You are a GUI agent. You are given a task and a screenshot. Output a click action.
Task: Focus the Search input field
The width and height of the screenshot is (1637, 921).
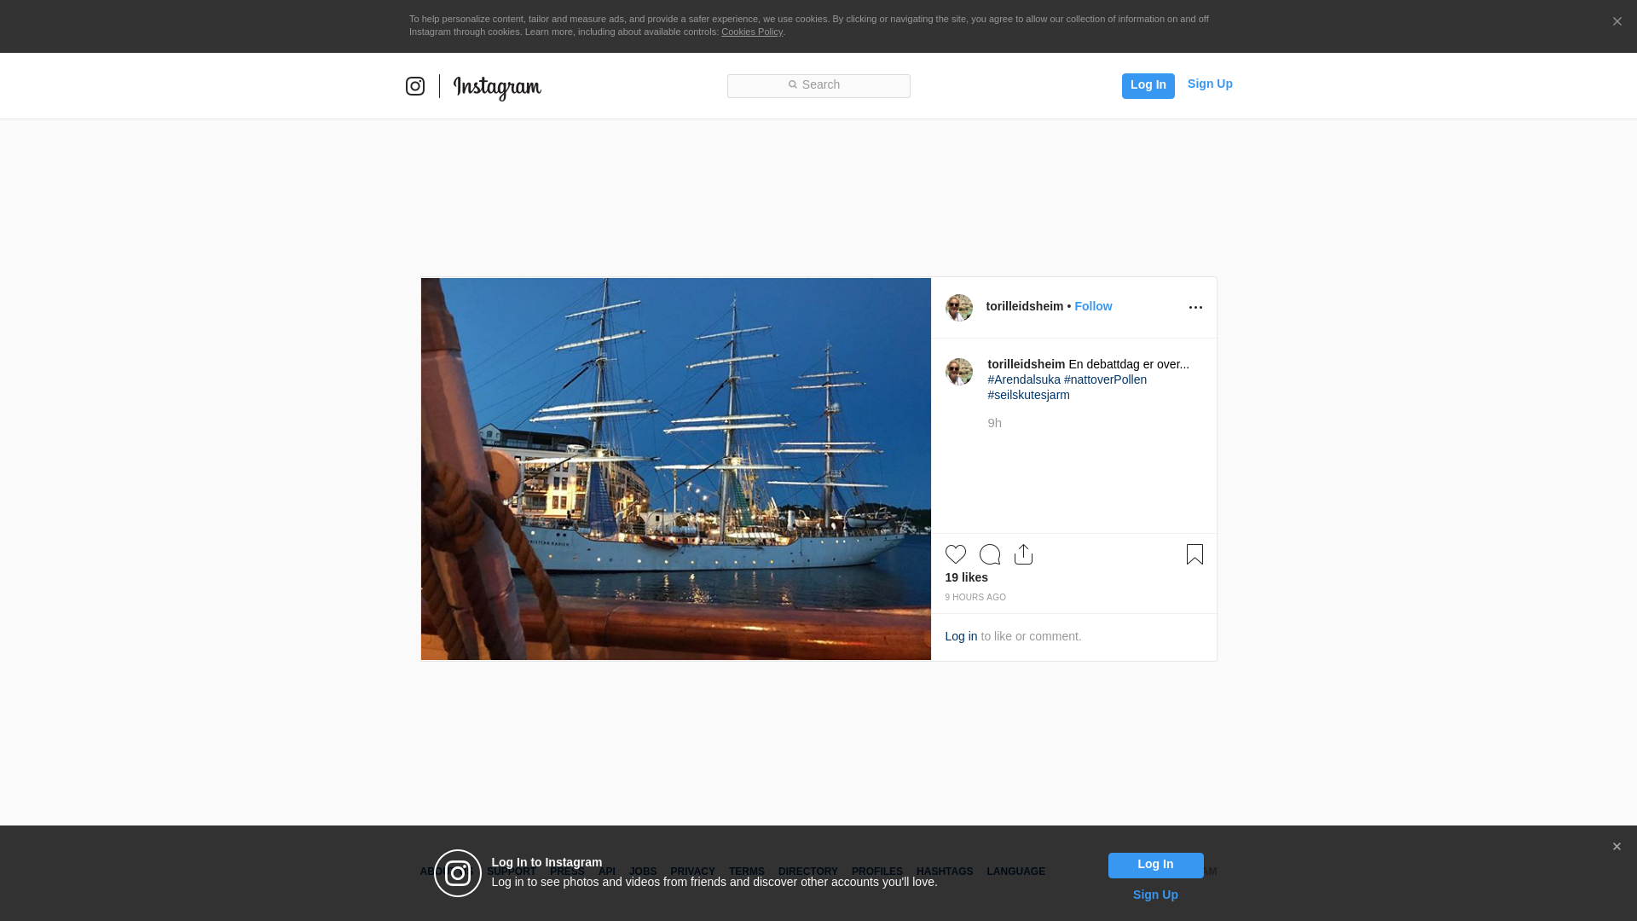pos(818,85)
